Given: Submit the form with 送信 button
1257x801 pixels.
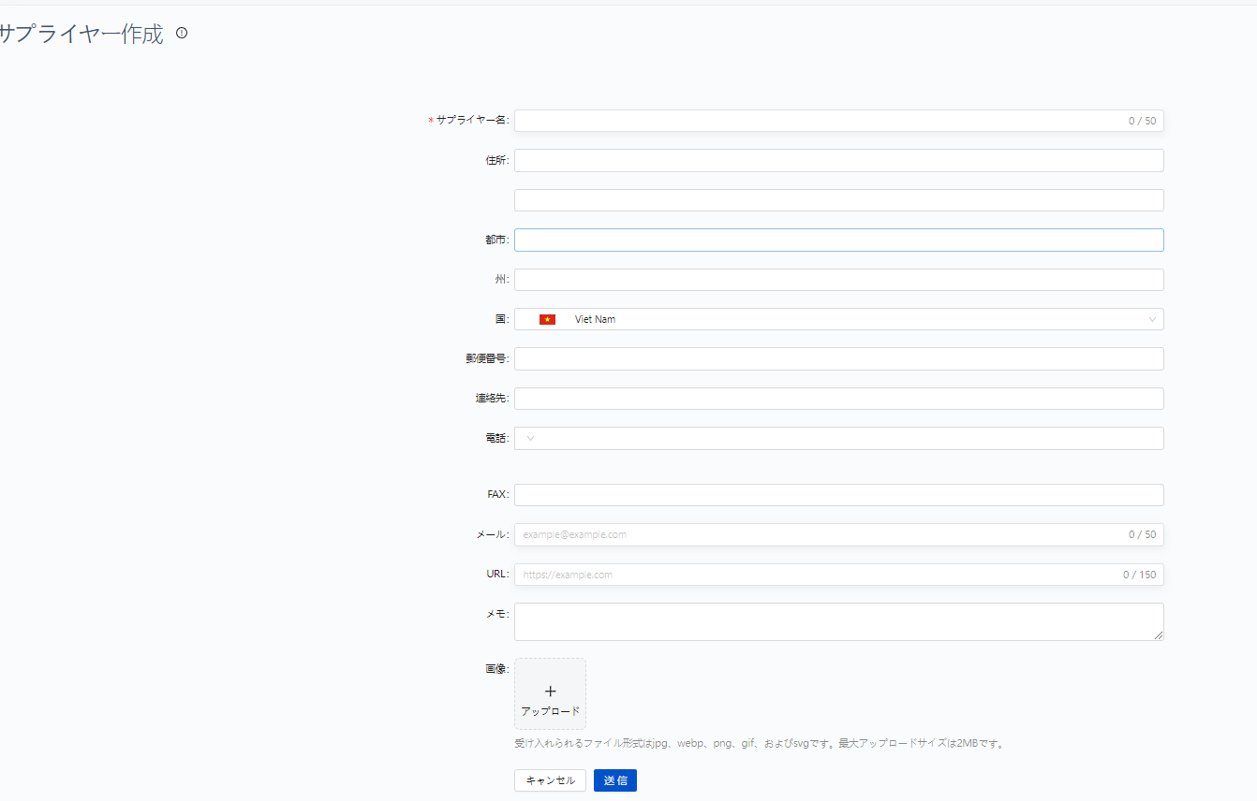Looking at the screenshot, I should [x=614, y=780].
